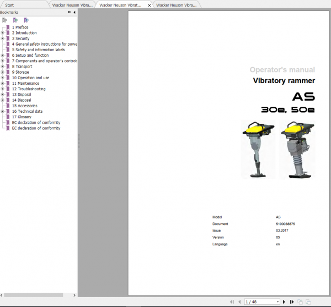Open the 8 Transport bookmark
Image resolution: width=331 pixels, height=307 pixels.
click(22, 67)
